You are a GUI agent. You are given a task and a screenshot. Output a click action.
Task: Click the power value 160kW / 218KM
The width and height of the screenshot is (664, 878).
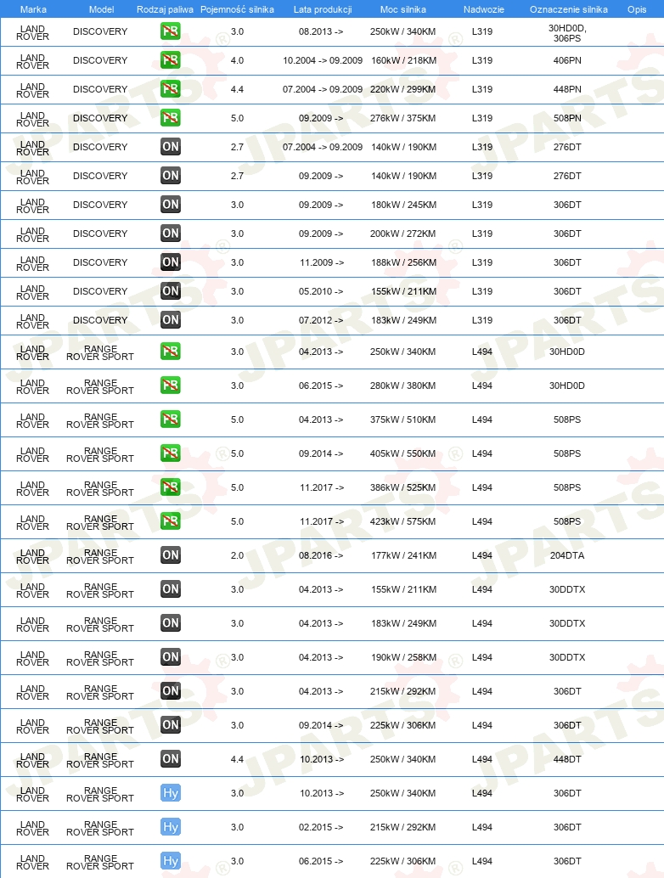(403, 60)
